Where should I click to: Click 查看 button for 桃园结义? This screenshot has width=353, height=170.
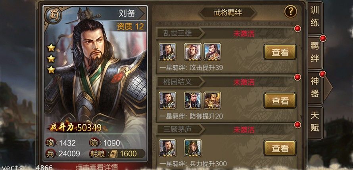280,101
